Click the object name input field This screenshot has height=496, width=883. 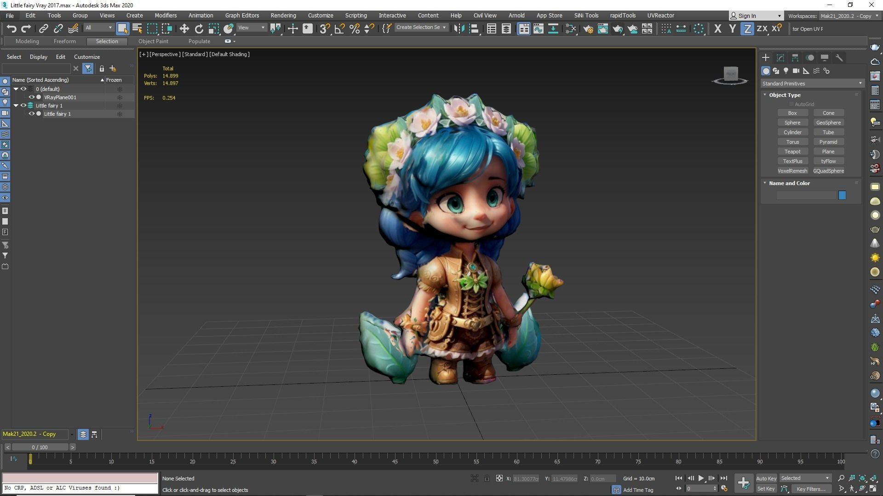coord(806,195)
